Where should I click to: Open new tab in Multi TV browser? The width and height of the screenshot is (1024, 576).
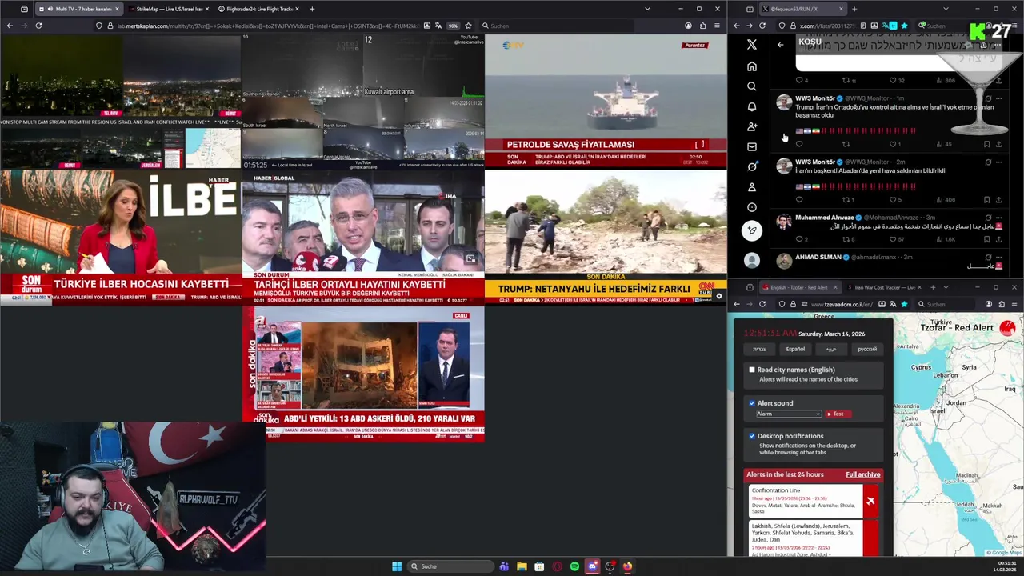tap(312, 9)
